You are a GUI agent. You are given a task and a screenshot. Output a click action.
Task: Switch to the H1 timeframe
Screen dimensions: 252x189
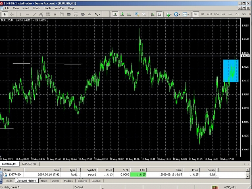click(x=223, y=15)
